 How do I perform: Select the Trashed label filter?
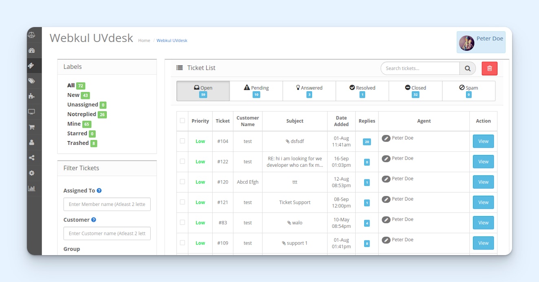pos(82,143)
